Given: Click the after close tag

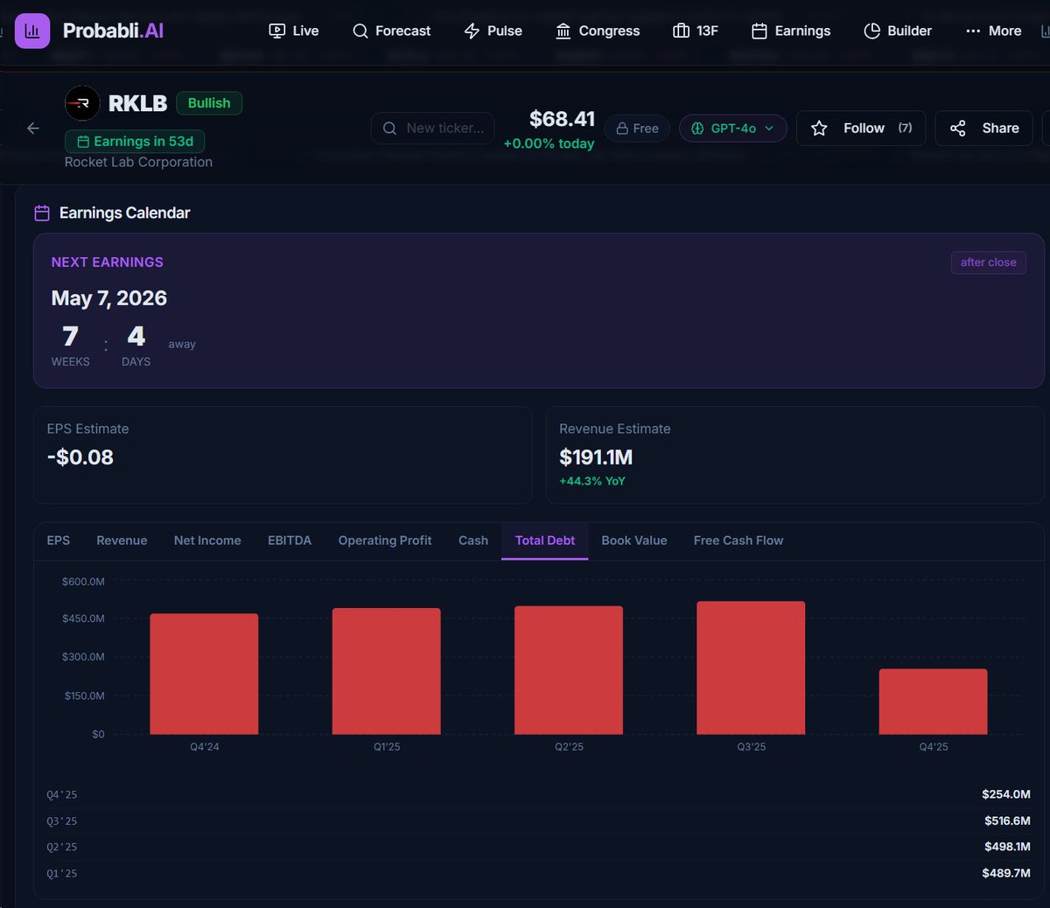Looking at the screenshot, I should click(989, 262).
